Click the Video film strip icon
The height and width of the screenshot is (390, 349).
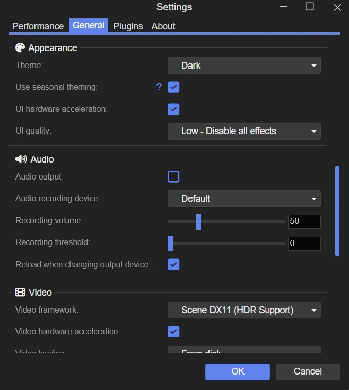tap(20, 293)
